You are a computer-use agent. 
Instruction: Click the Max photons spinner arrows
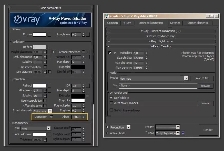click(x=147, y=63)
